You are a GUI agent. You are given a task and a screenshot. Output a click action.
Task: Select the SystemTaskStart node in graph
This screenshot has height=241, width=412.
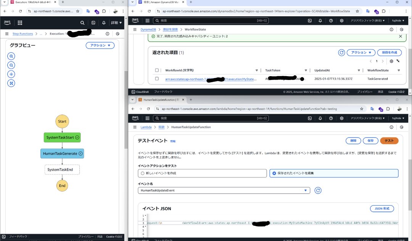62,137
